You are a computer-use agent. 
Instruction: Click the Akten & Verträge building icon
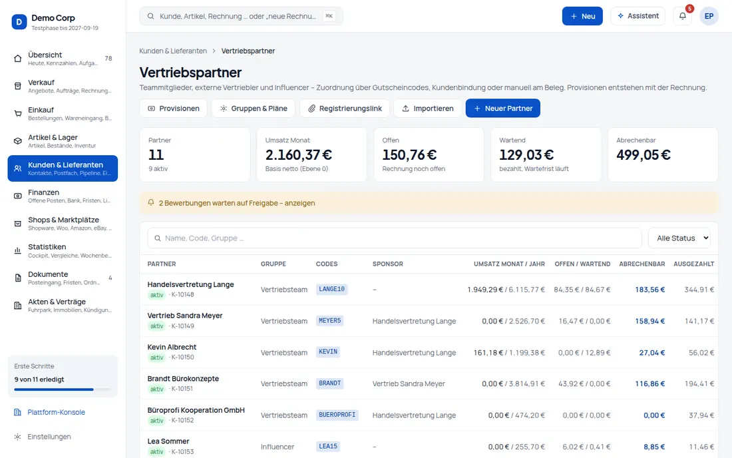(x=18, y=306)
